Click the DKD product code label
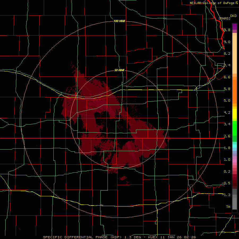The width and height of the screenshot is (239, 239). point(233,16)
